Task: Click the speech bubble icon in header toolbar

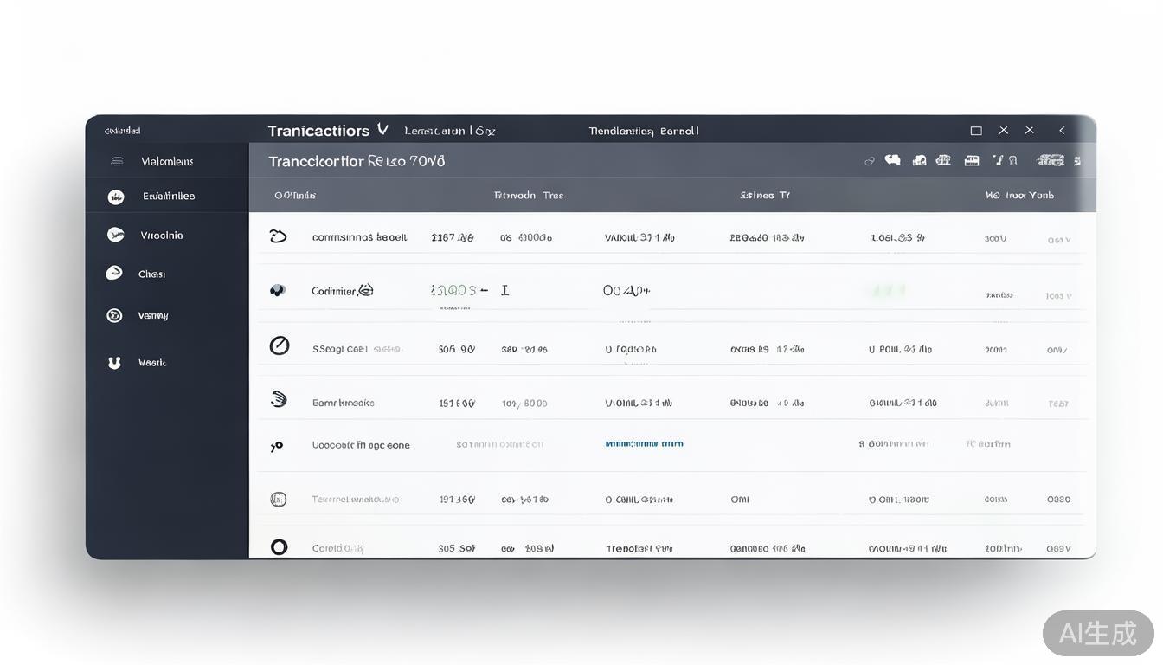Action: click(893, 160)
